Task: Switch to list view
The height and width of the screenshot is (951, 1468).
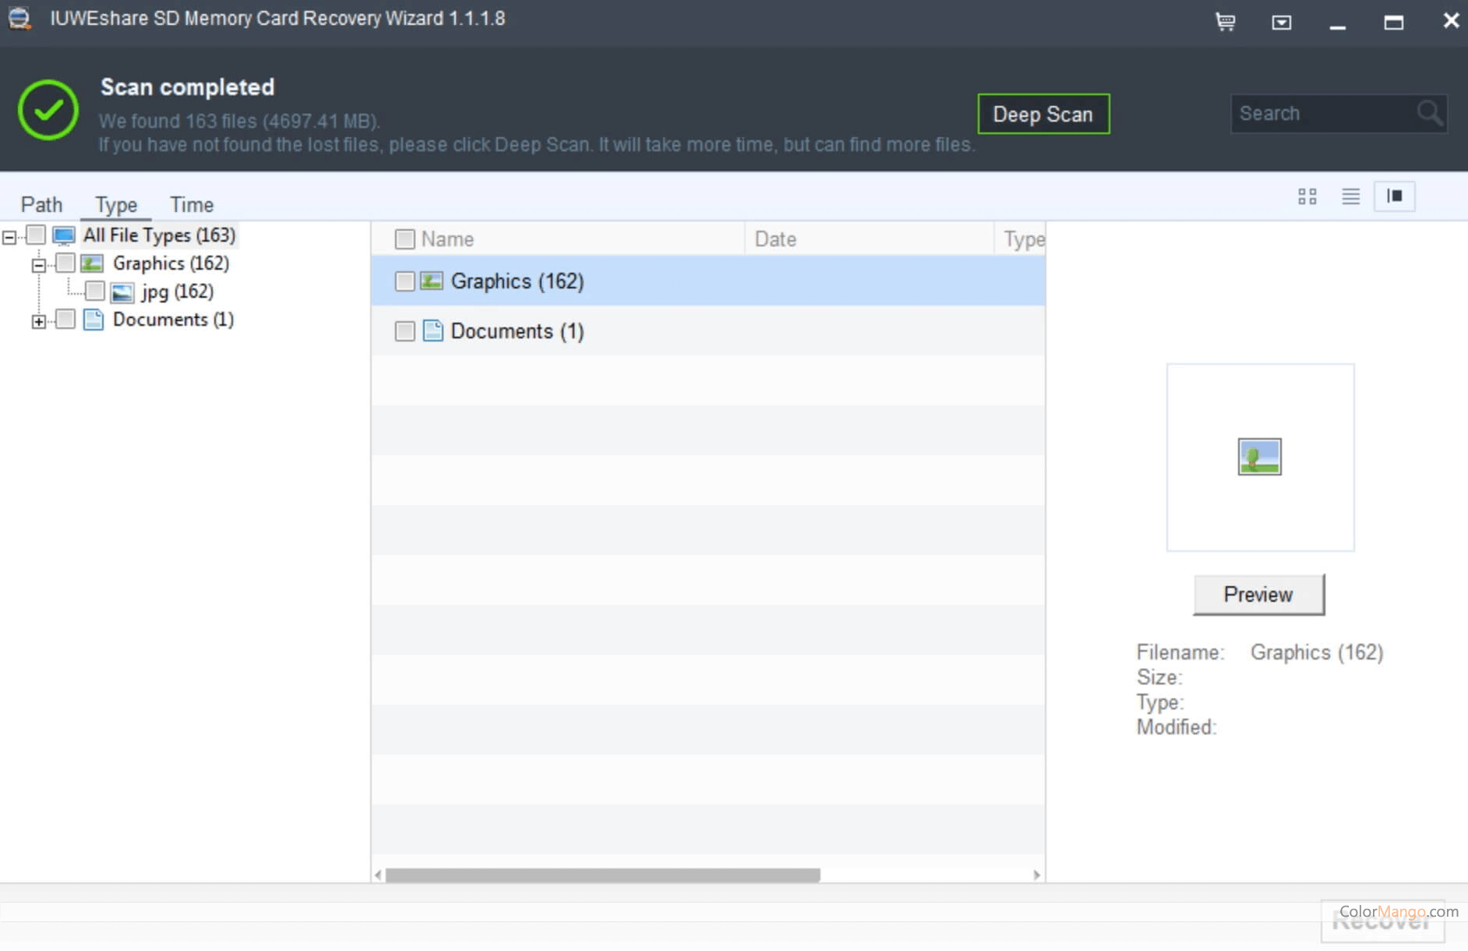Action: click(x=1351, y=196)
